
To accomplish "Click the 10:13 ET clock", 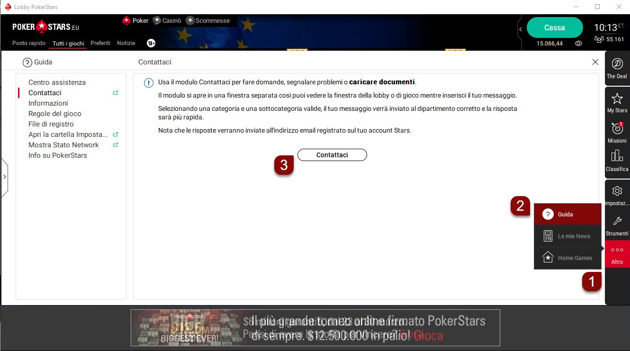I will click(609, 27).
